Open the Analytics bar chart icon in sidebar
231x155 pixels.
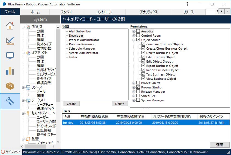pos(10,71)
